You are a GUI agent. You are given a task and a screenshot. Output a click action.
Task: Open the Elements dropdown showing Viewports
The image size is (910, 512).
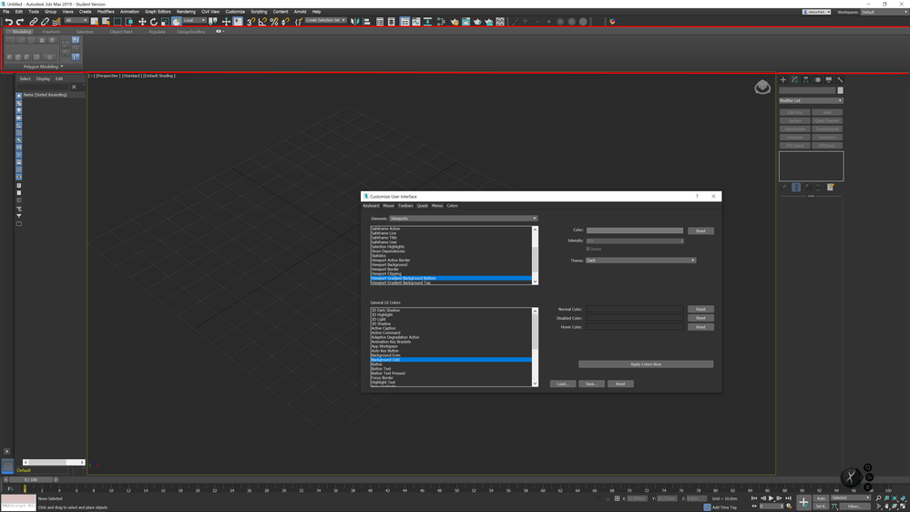point(463,219)
